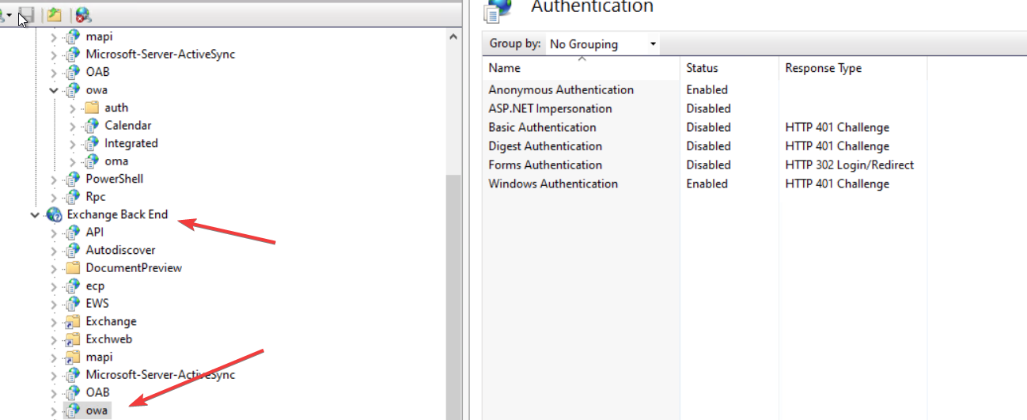Select Forms Authentication in the list
Viewport: 1027px width, 420px height.
[545, 165]
